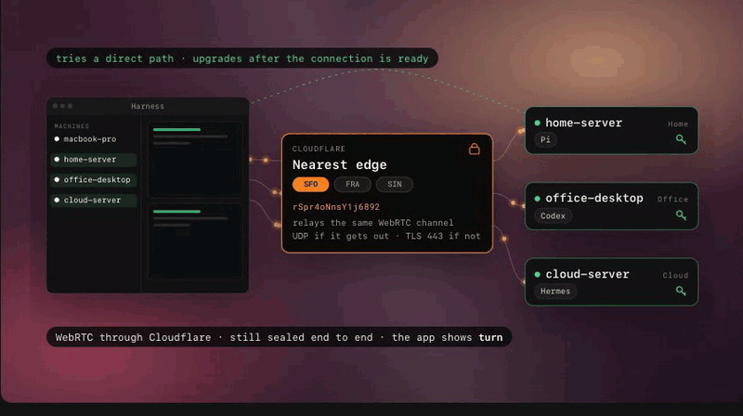Select the SIN edge pill
743x416 pixels.
(x=394, y=184)
